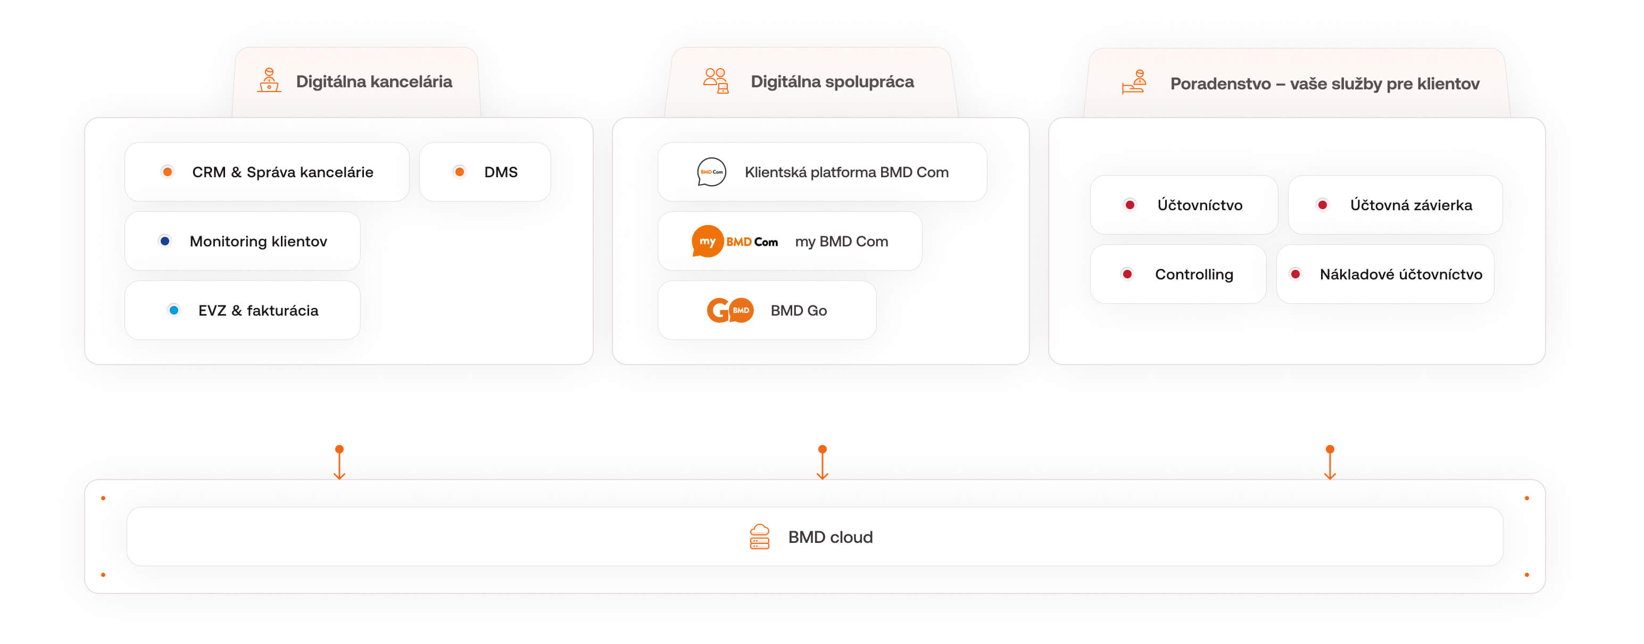Viewport: 1644px width, 644px height.
Task: Select the orange dot beside DMS
Action: tap(459, 172)
